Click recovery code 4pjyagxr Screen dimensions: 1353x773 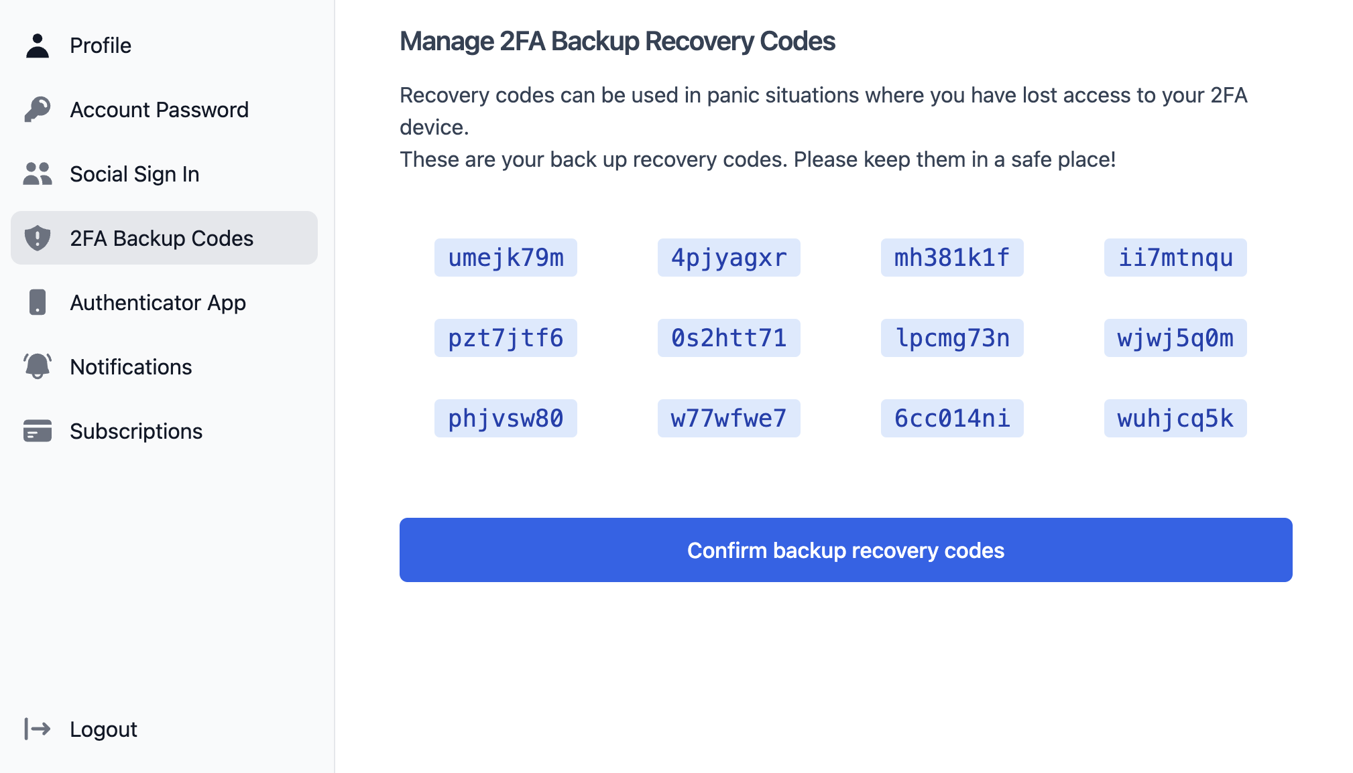pyautogui.click(x=729, y=258)
